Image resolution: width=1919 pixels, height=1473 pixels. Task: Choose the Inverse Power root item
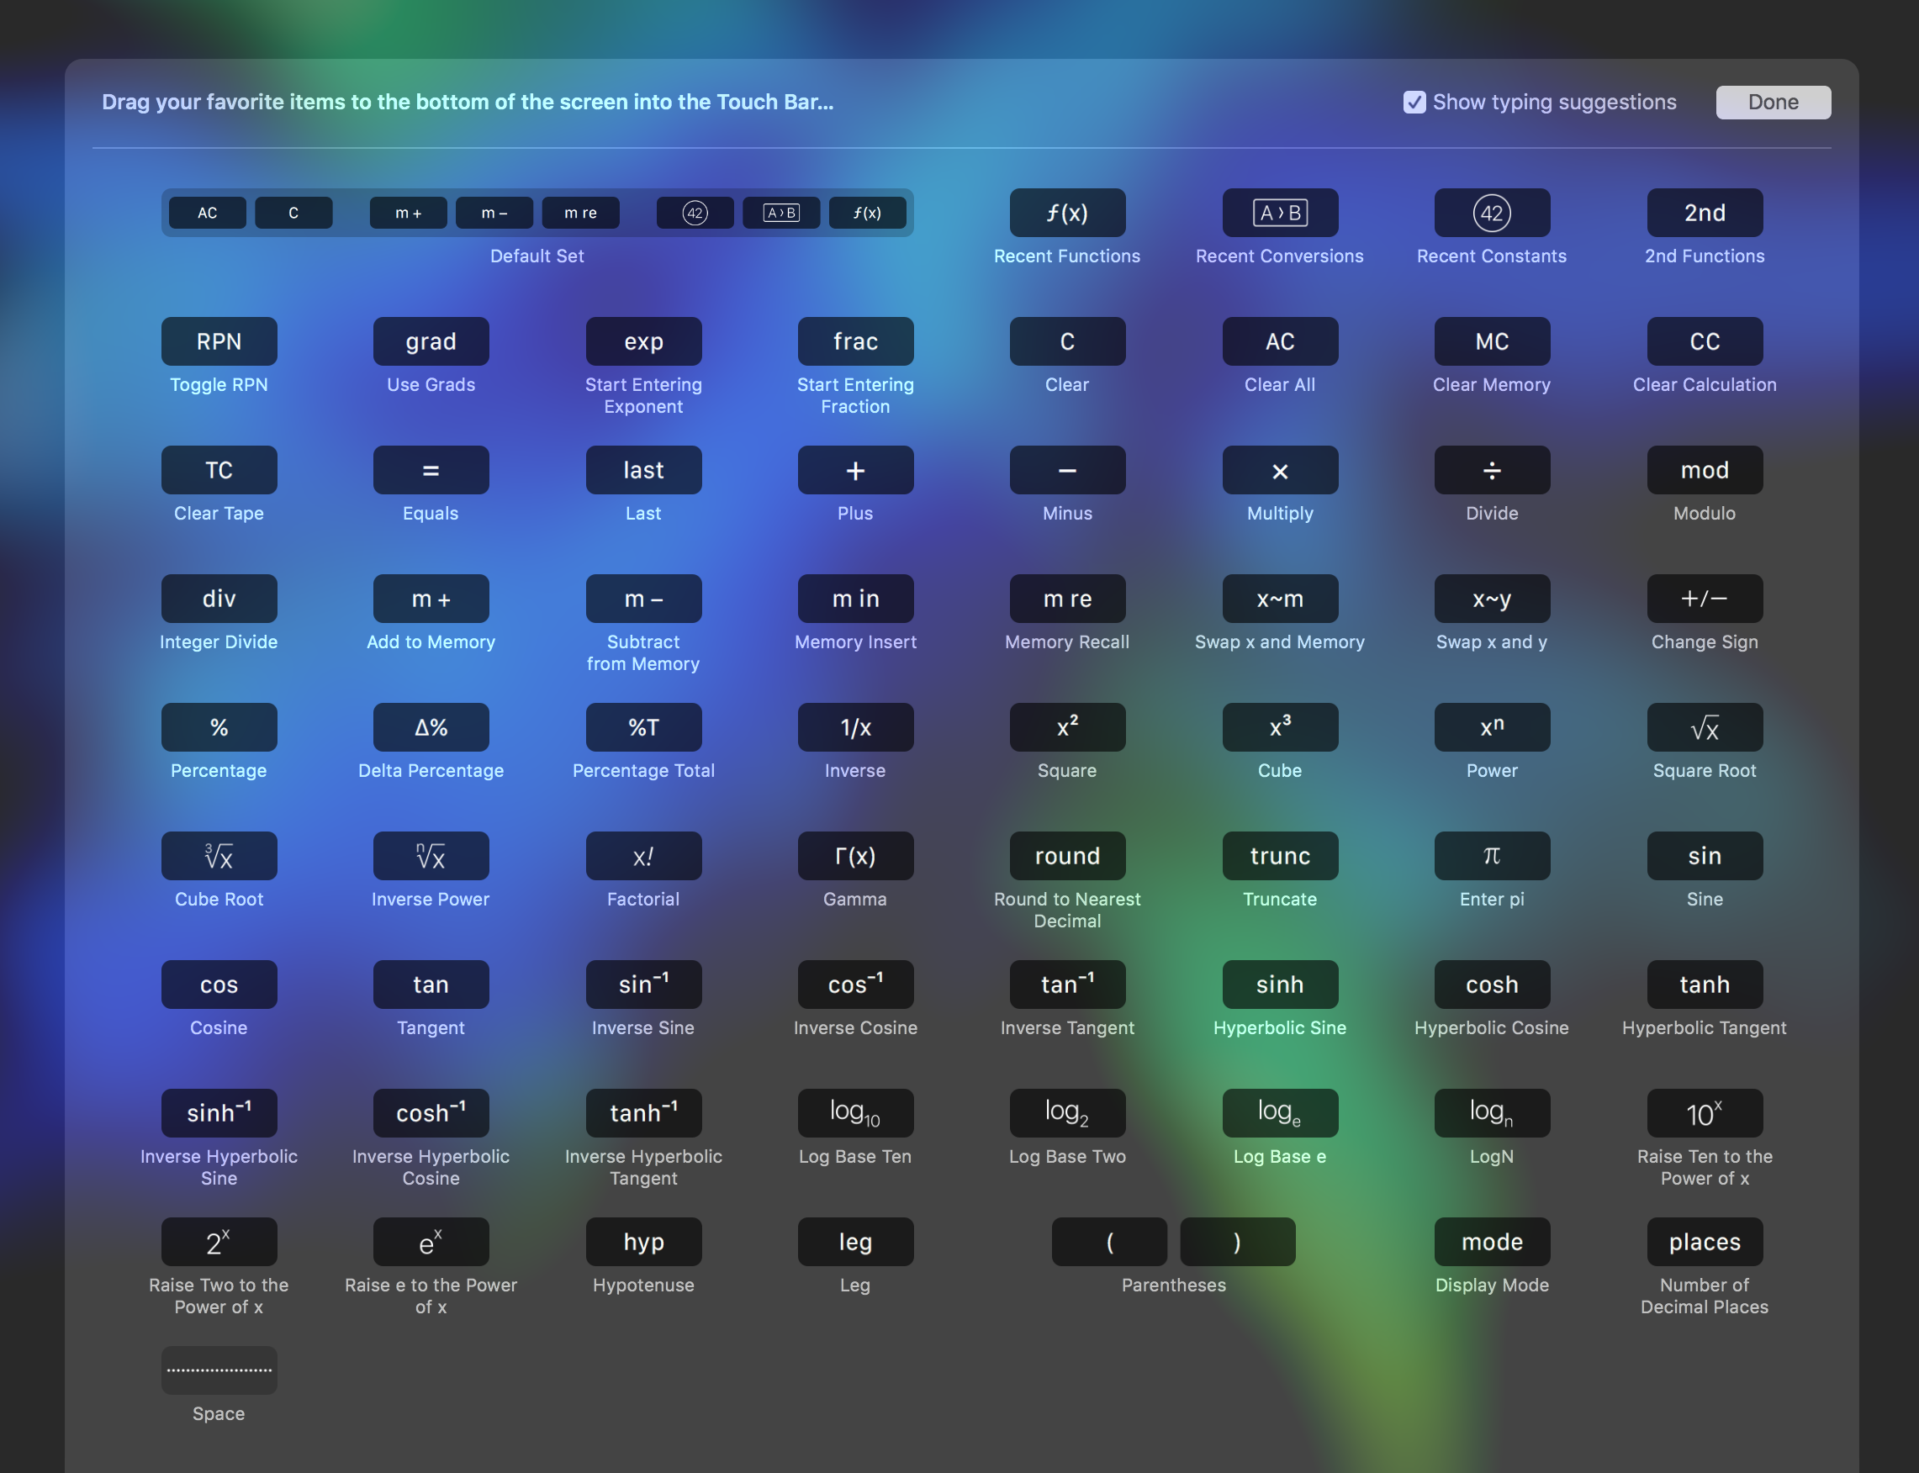coord(431,856)
